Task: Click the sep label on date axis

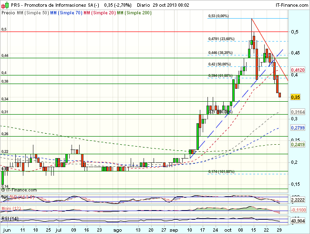Action: [x=174, y=230]
